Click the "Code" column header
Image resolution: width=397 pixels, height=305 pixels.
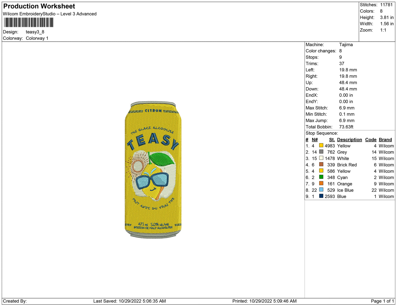pos(371,139)
